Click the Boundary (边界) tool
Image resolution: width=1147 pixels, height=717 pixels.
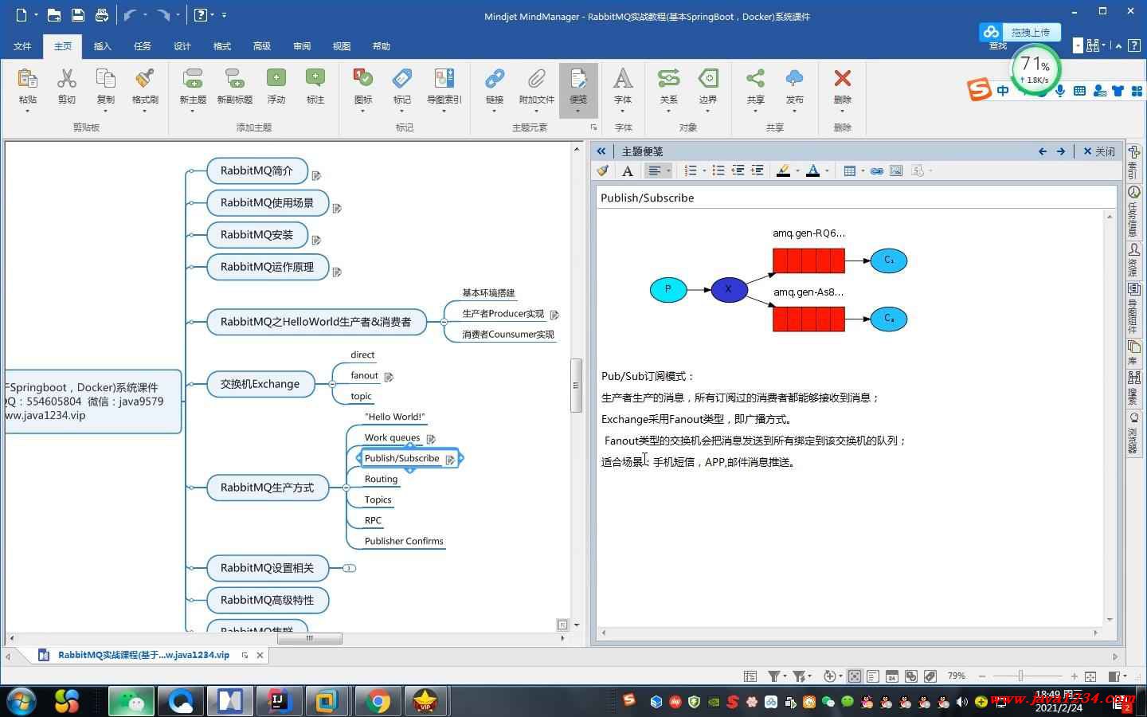[708, 79]
